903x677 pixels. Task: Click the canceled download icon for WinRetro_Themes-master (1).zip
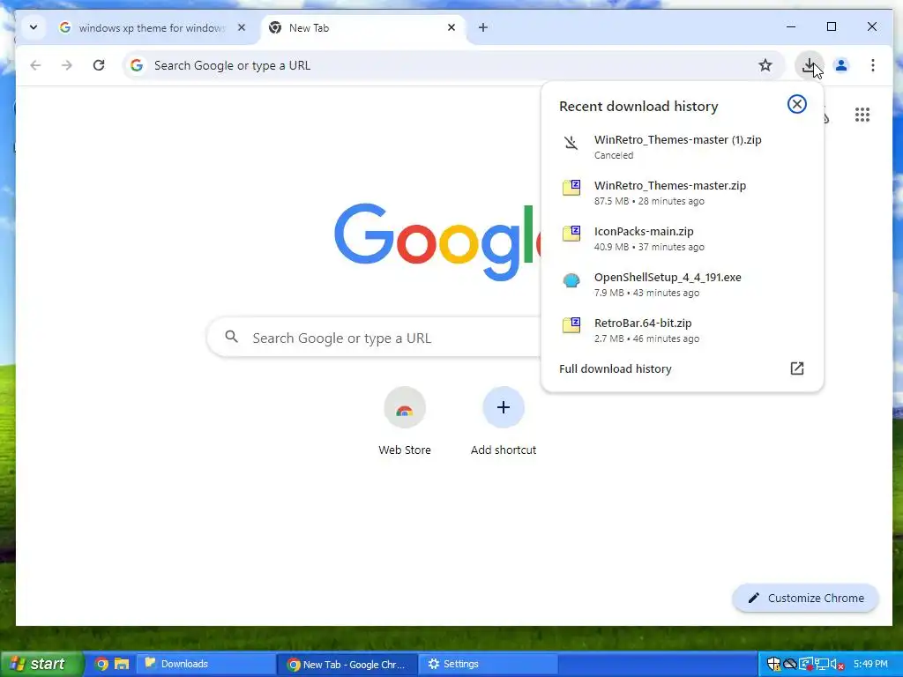[x=571, y=142]
